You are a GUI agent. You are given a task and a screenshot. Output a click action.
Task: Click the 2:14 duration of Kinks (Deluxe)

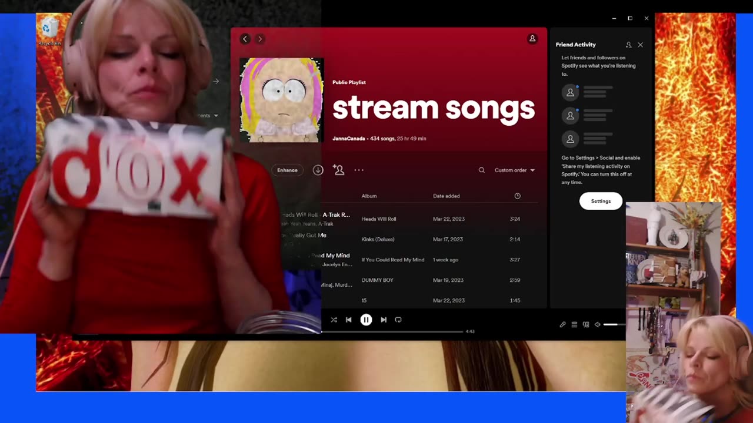[515, 240]
